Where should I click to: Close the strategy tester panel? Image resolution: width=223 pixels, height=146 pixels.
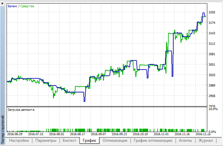pos(2,3)
